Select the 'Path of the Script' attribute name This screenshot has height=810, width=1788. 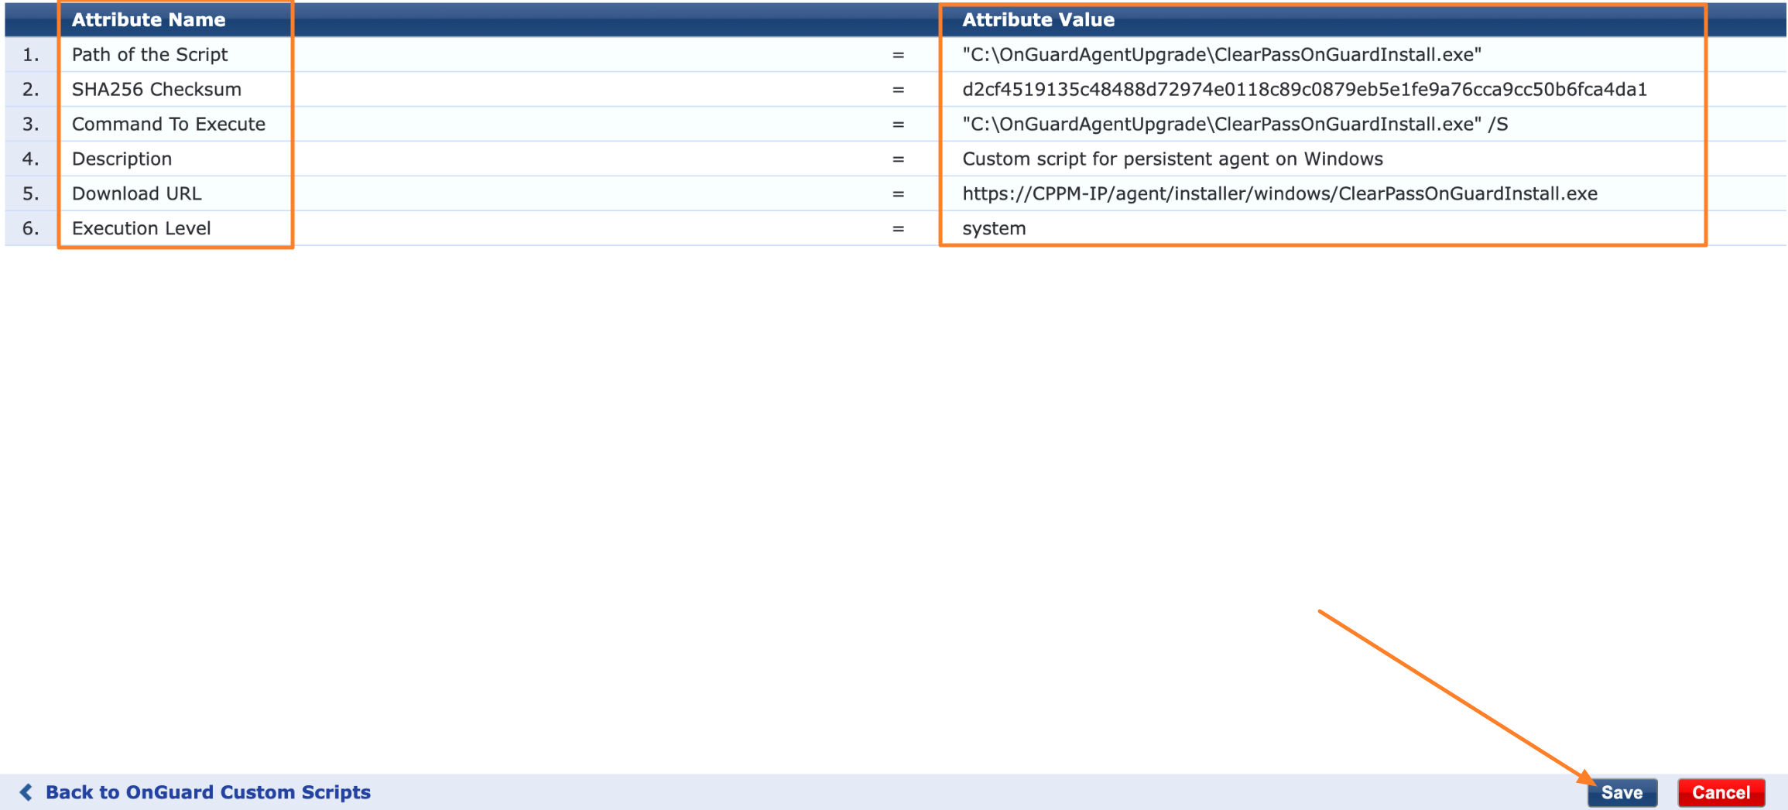150,55
